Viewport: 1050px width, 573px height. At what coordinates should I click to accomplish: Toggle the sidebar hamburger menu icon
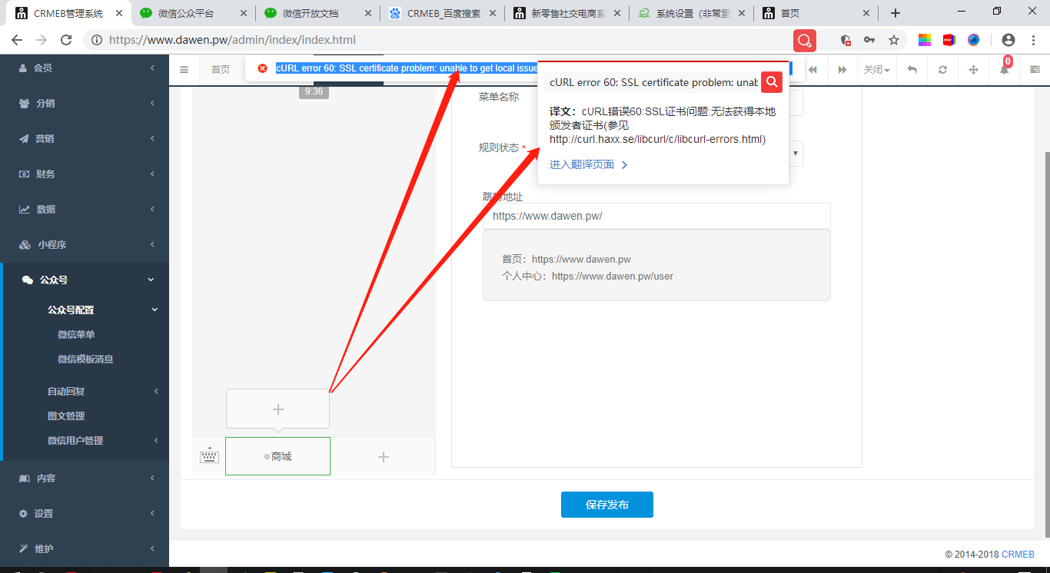[184, 69]
